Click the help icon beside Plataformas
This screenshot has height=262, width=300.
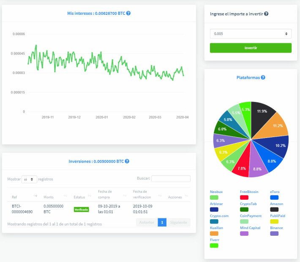point(263,77)
